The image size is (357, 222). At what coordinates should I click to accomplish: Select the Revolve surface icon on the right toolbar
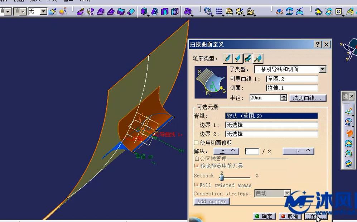pyautogui.click(x=349, y=122)
